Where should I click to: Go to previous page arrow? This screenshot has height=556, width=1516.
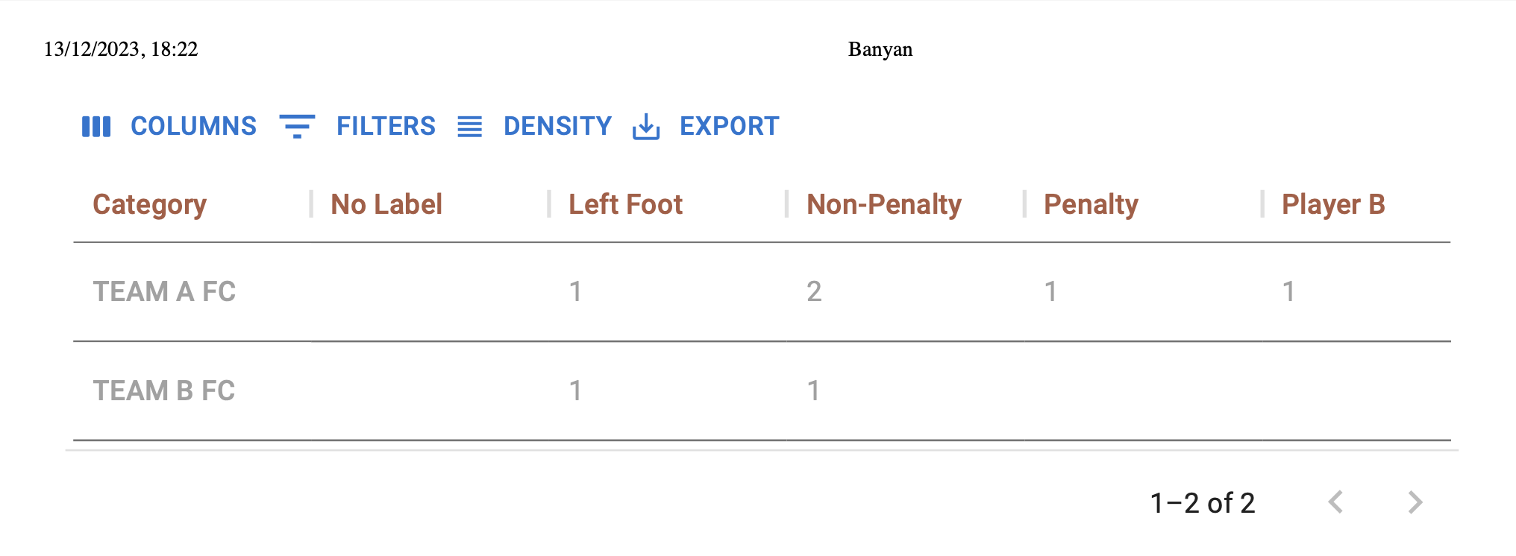click(1335, 502)
